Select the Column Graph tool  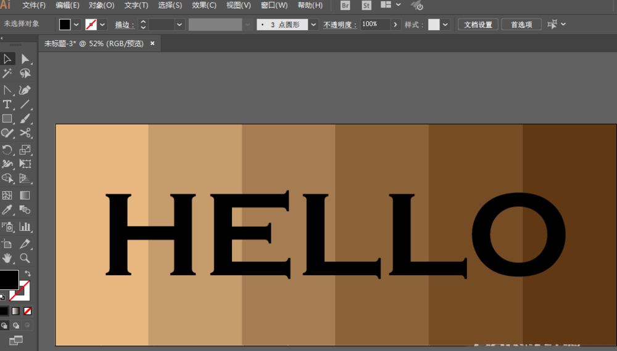click(x=25, y=227)
